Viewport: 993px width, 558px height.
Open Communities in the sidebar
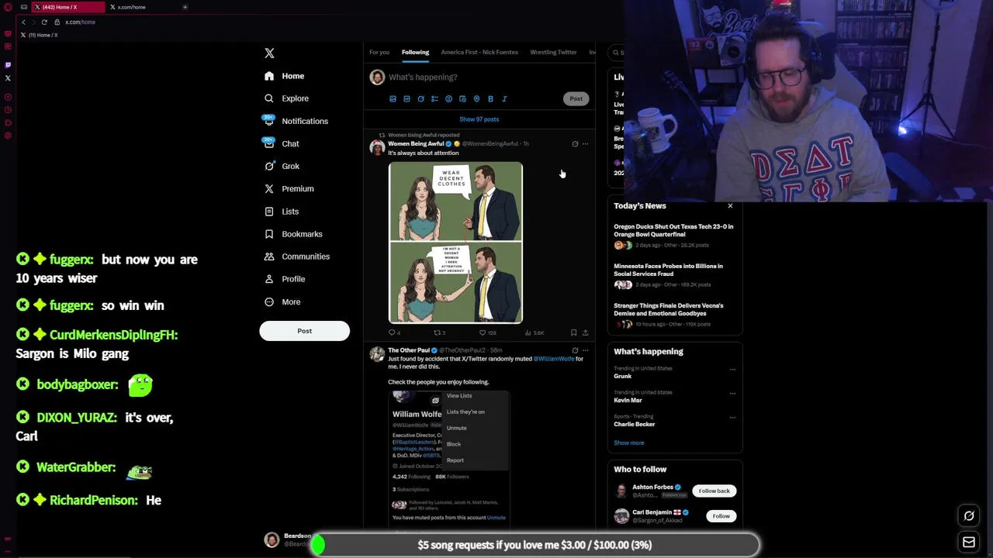296,256
